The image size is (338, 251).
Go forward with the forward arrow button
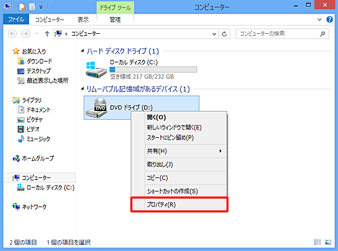[26, 34]
